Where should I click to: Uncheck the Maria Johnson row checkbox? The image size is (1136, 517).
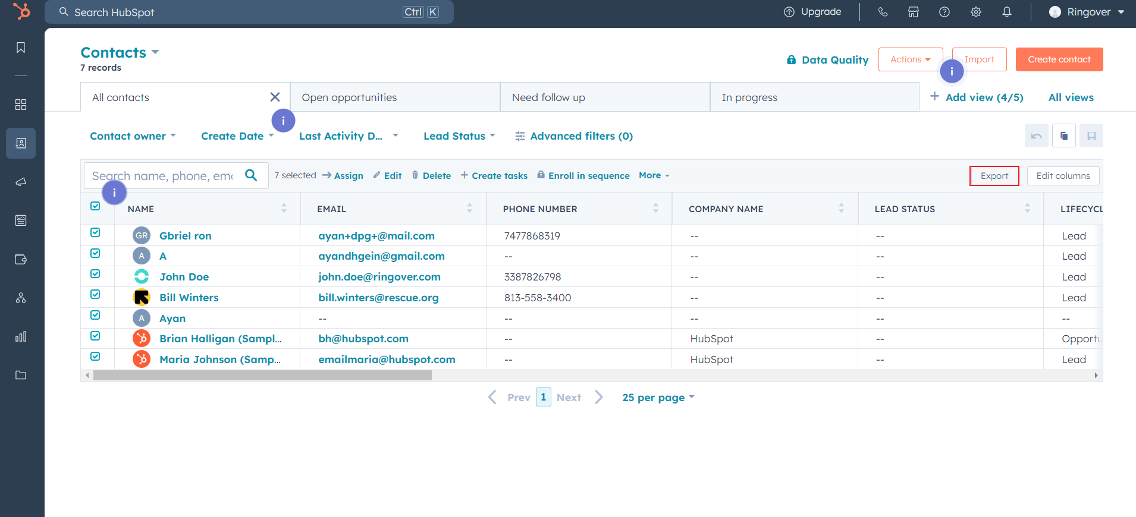(x=95, y=357)
